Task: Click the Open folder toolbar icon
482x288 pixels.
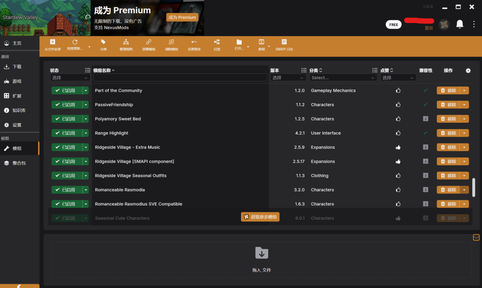Action: pyautogui.click(x=239, y=42)
